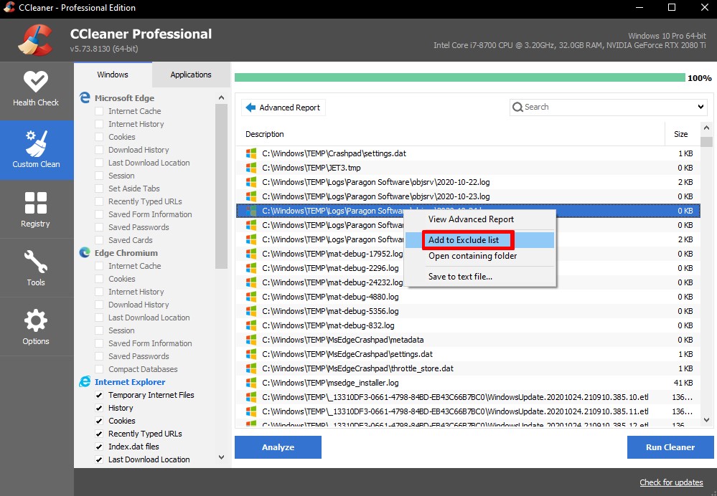
Task: Click Windows flag icon beside mat-debug-5356.log
Action: tap(251, 311)
